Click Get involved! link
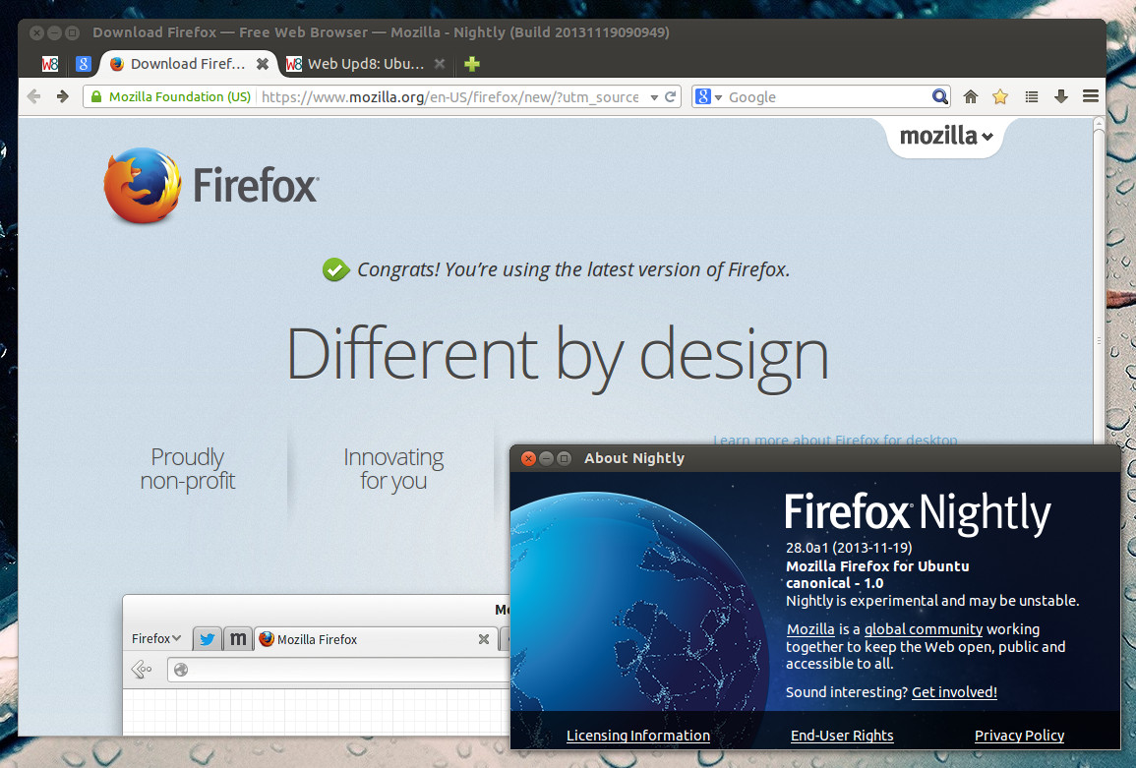1136x768 pixels. [x=954, y=692]
